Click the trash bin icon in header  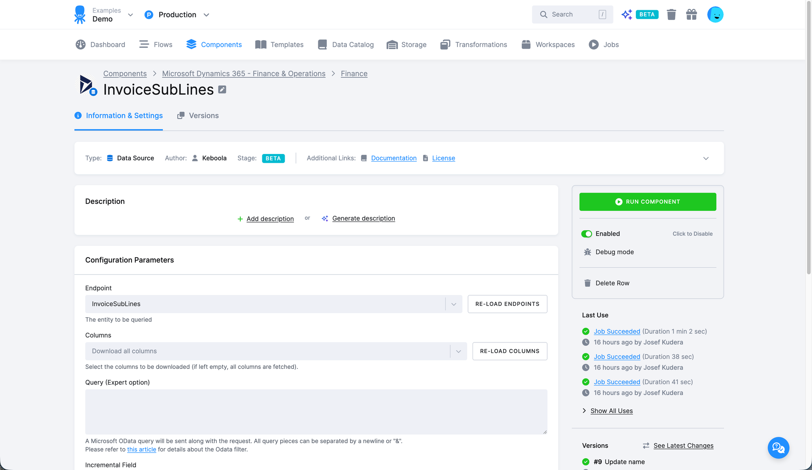[671, 15]
